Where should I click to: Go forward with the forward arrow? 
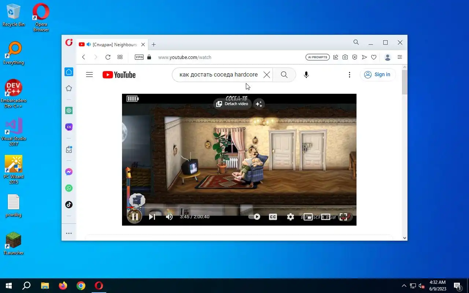click(96, 57)
